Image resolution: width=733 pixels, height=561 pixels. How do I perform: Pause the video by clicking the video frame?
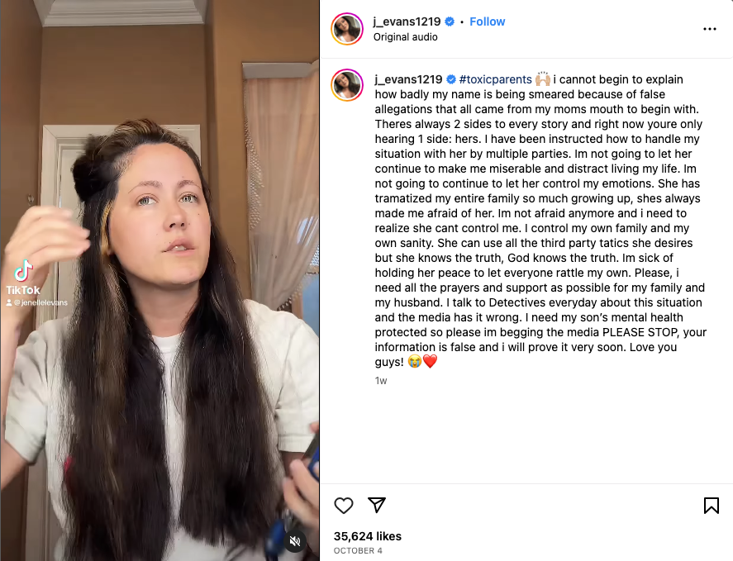[159, 281]
